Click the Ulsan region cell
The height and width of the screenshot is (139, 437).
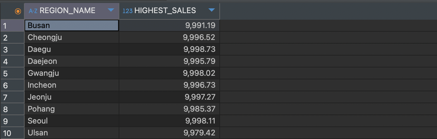tap(71, 133)
